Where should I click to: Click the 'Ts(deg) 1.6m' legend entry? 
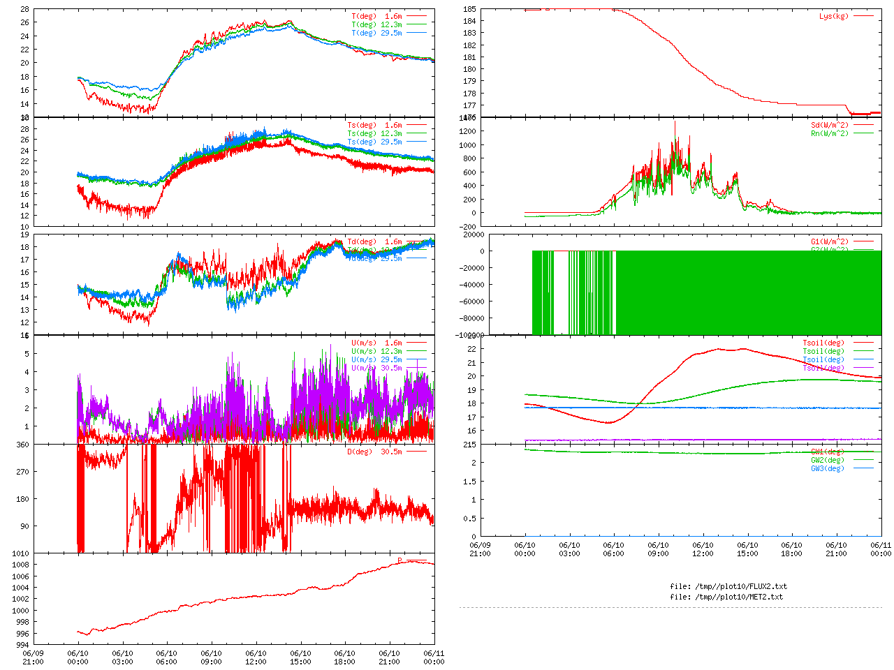coord(375,126)
